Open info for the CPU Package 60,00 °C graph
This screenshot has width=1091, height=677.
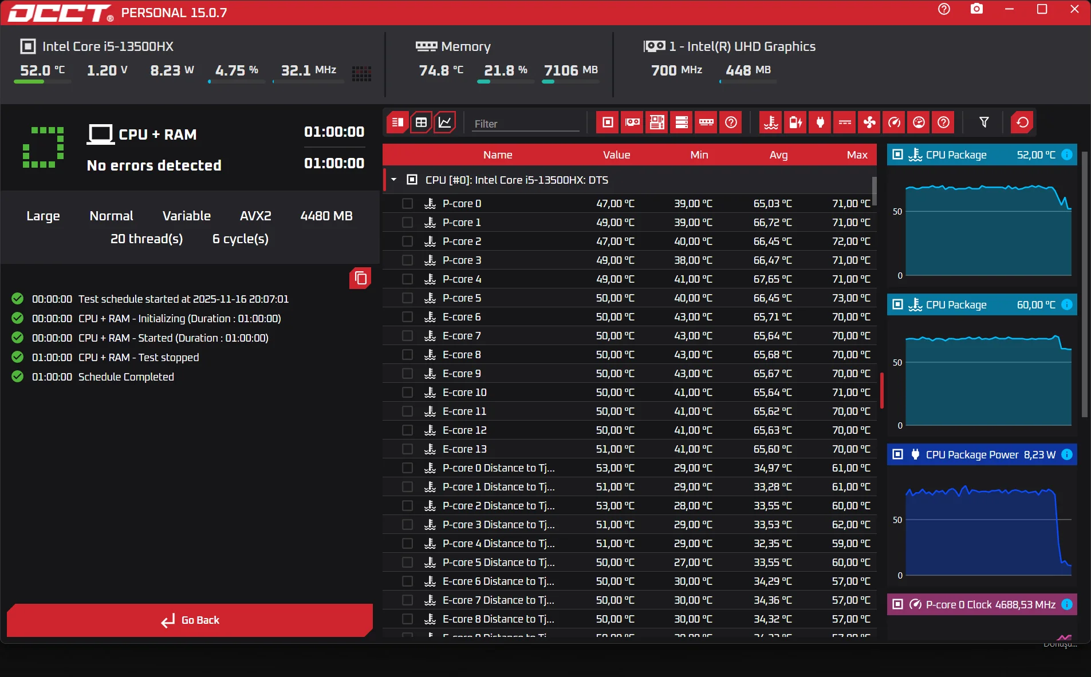point(1067,304)
